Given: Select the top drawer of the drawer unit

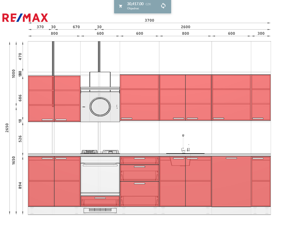Looking at the screenshot, I should point(139,160).
